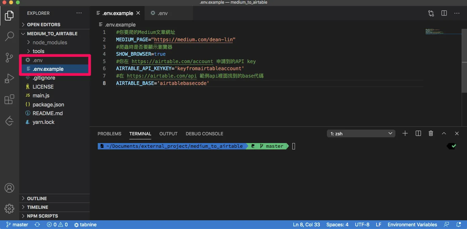Open the Explorer view in activity bar

pos(9,15)
